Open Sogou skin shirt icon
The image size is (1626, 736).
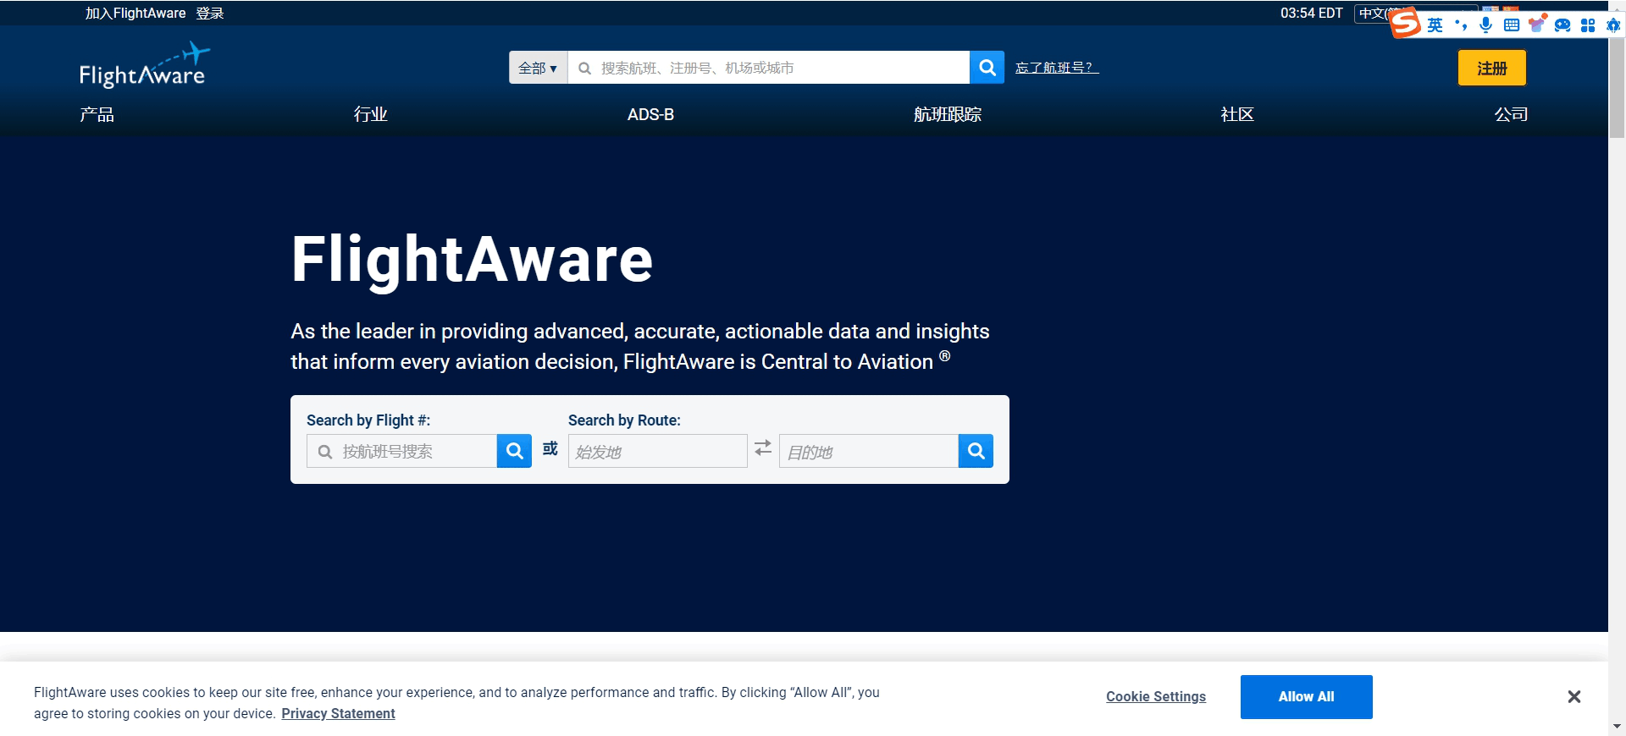coord(1536,24)
